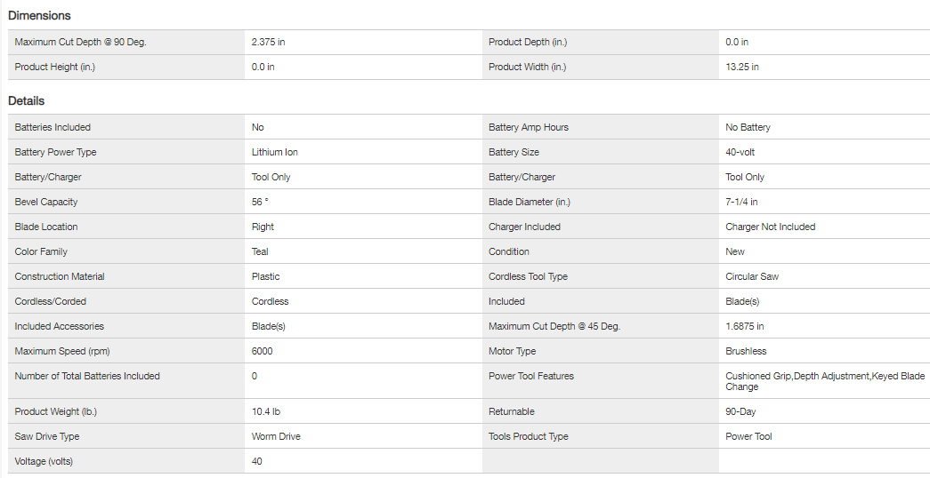Select the Bevel Capacity label
Viewport: 930px width, 478px height.
coord(46,203)
